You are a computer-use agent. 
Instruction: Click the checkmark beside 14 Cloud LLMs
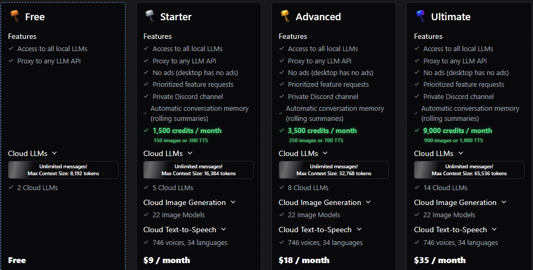tap(417, 187)
